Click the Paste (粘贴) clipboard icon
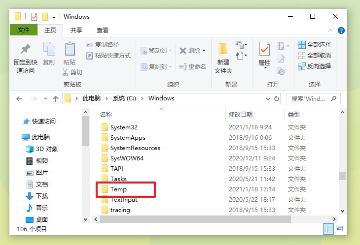Screen dimensions: 360x245 (x=70, y=49)
